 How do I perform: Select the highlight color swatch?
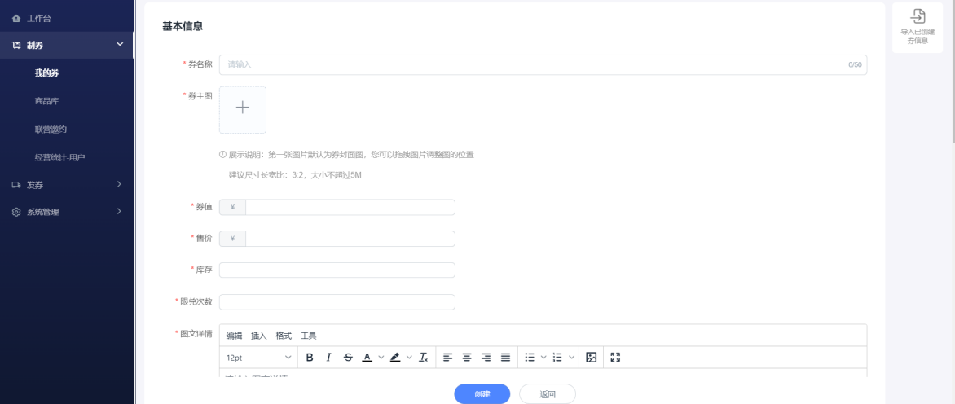395,358
